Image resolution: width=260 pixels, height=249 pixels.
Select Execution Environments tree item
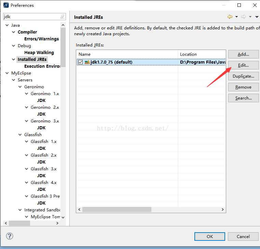[42, 66]
